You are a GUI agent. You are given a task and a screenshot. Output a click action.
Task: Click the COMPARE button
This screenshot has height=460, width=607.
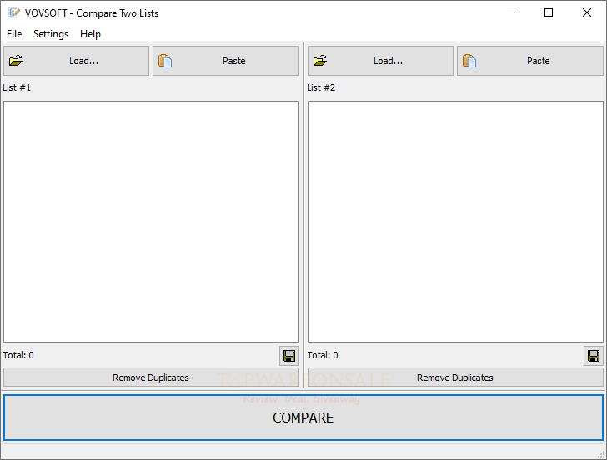(303, 417)
